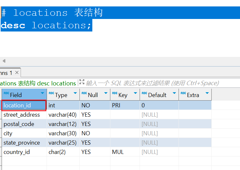Select the street_address field cell
240x170 pixels.
point(22,115)
